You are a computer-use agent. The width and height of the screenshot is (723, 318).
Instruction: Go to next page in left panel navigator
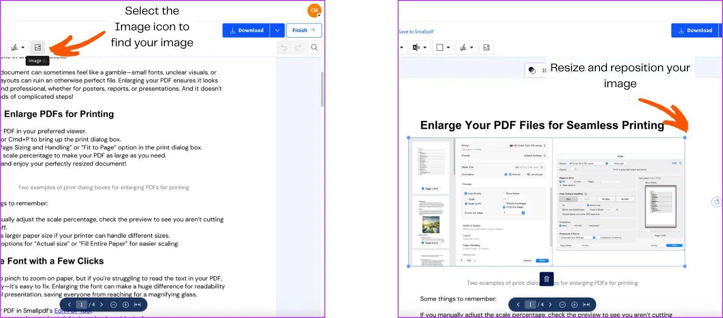(x=102, y=305)
